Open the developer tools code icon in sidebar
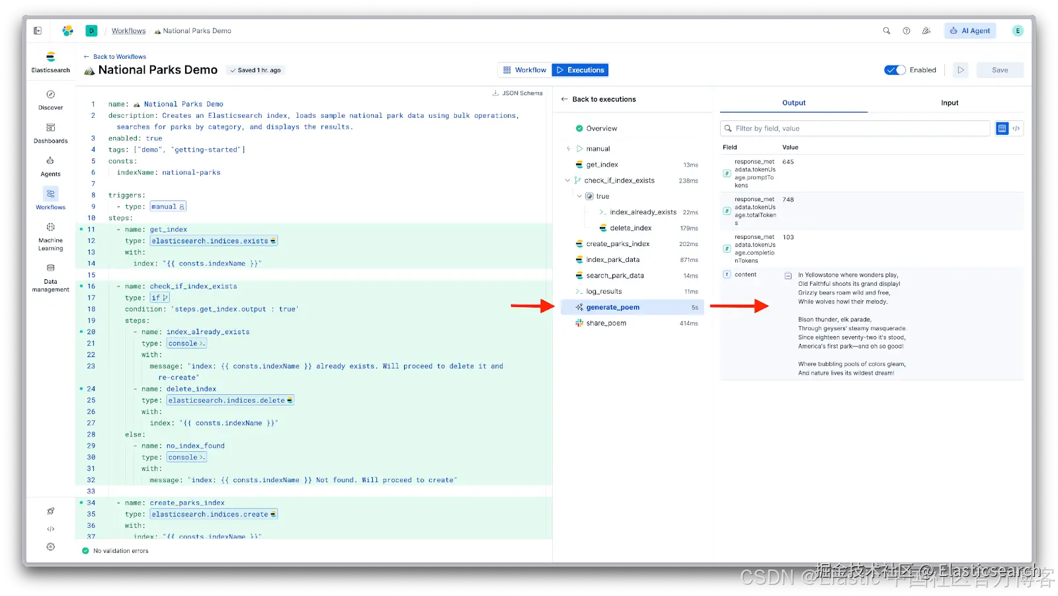Viewport: 1058px width, 596px height. pyautogui.click(x=50, y=529)
